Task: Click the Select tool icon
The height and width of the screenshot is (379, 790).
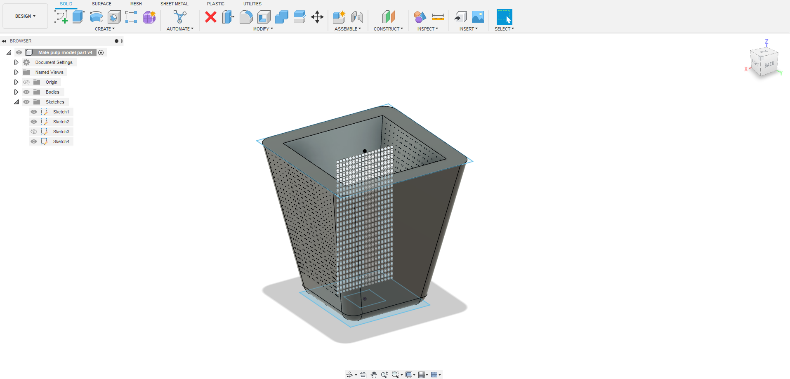Action: (504, 17)
